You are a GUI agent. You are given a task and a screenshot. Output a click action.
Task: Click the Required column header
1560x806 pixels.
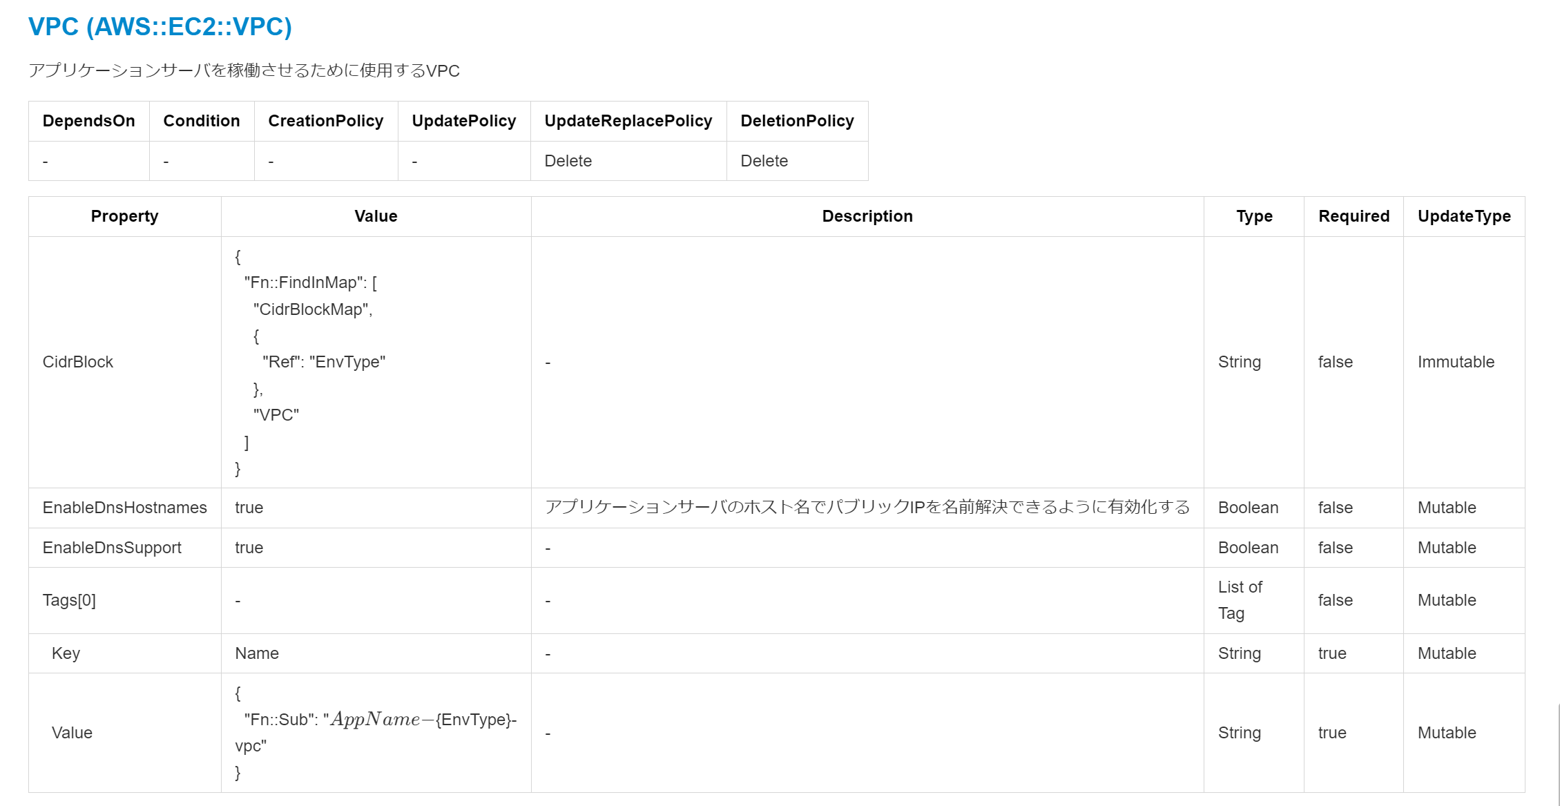[1354, 216]
